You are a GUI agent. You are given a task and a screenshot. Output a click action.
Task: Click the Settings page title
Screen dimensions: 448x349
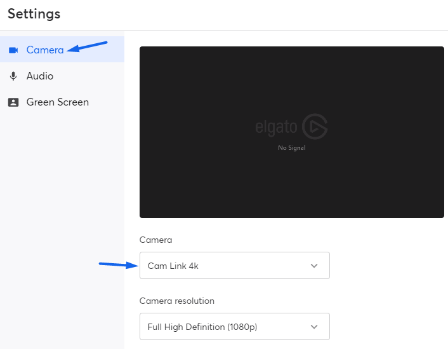point(34,14)
